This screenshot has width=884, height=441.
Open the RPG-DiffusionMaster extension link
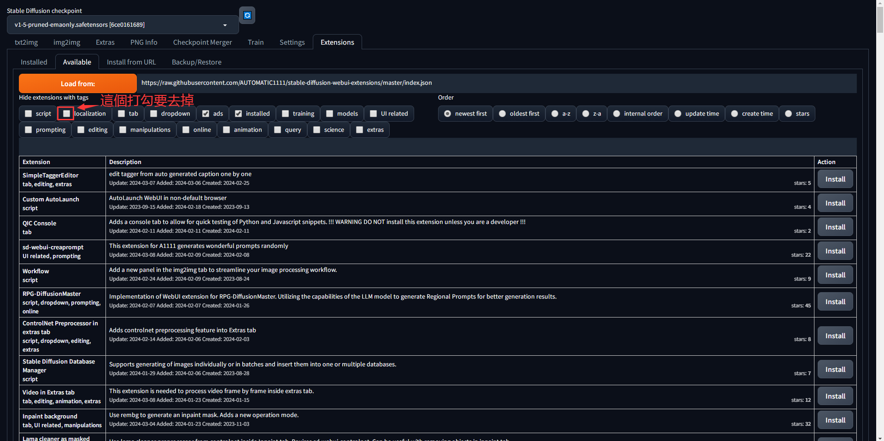tap(52, 294)
